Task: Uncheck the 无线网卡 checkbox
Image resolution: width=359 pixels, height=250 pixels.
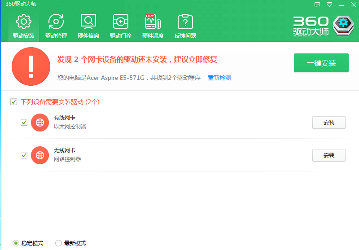Action: click(24, 155)
